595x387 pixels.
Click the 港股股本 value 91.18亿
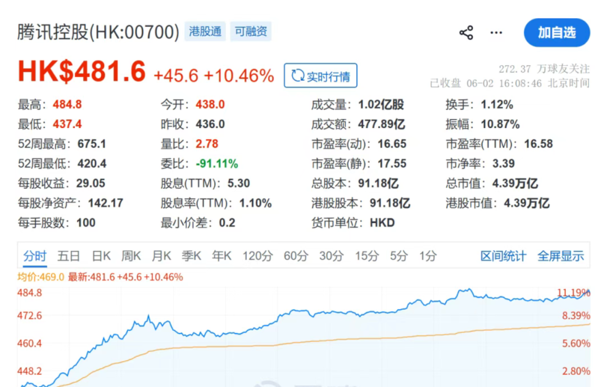[x=390, y=203]
